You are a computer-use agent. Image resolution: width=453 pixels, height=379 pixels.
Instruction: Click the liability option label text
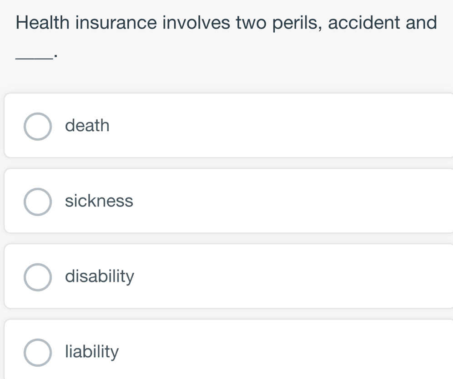pyautogui.click(x=91, y=351)
